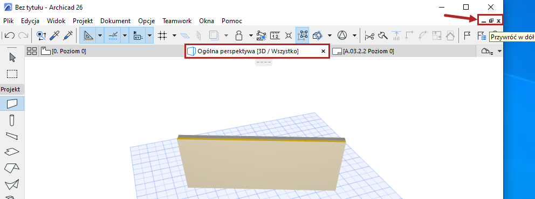Open dropdown next to the suspend groups lock
Screen dimensions: 535x199
coord(251,35)
